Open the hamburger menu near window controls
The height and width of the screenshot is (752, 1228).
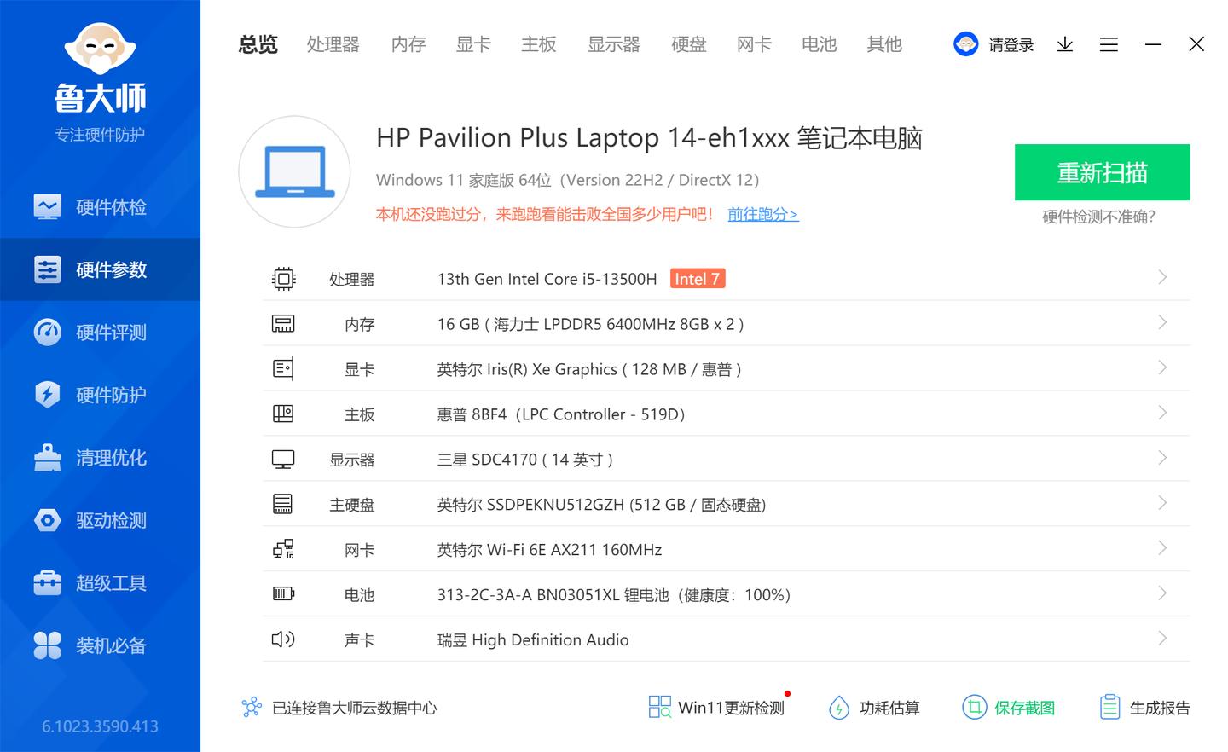[x=1109, y=44]
